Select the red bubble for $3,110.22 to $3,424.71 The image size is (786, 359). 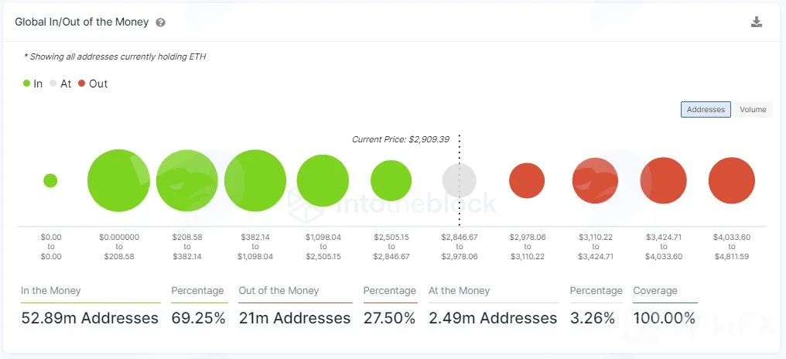(x=595, y=180)
